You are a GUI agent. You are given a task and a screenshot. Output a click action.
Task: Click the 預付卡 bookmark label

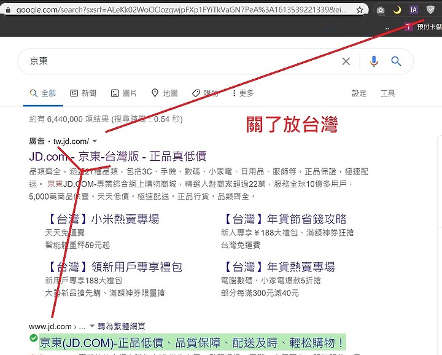click(x=429, y=27)
